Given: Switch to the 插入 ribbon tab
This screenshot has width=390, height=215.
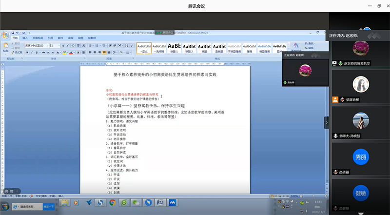Looking at the screenshot, I should pos(25,38).
